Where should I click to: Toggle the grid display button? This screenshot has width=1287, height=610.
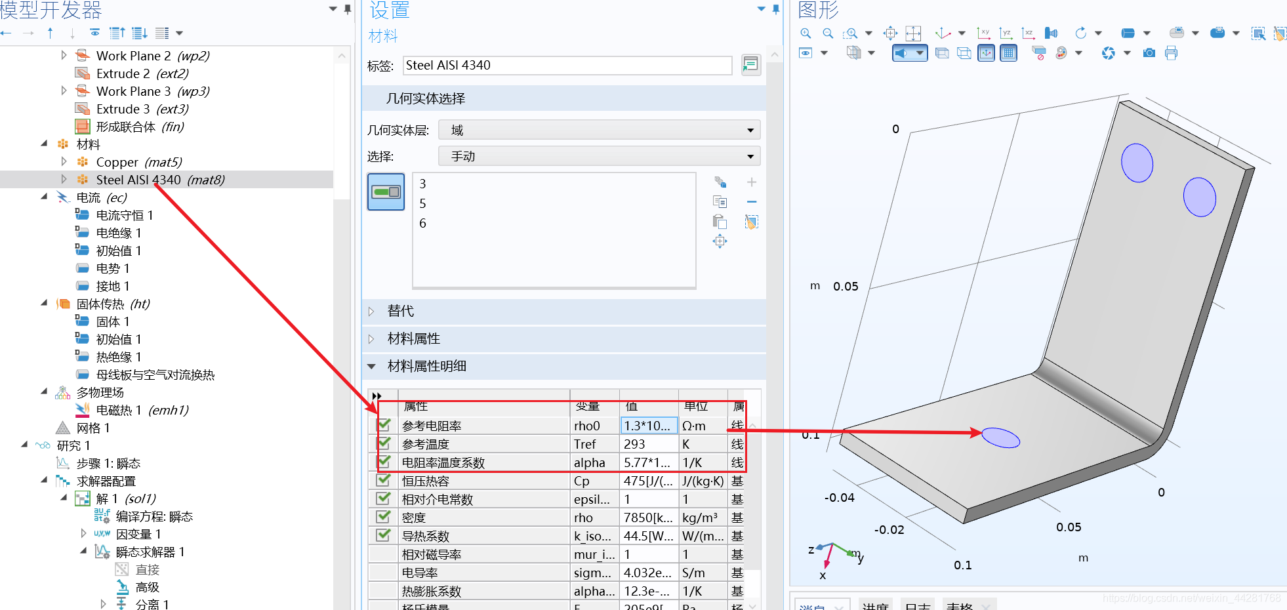[1009, 53]
